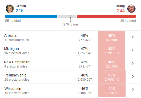Screen dimensions: 141x98
Task: Expand New Hampshire results with chevron arrow
Action: click(133, 63)
